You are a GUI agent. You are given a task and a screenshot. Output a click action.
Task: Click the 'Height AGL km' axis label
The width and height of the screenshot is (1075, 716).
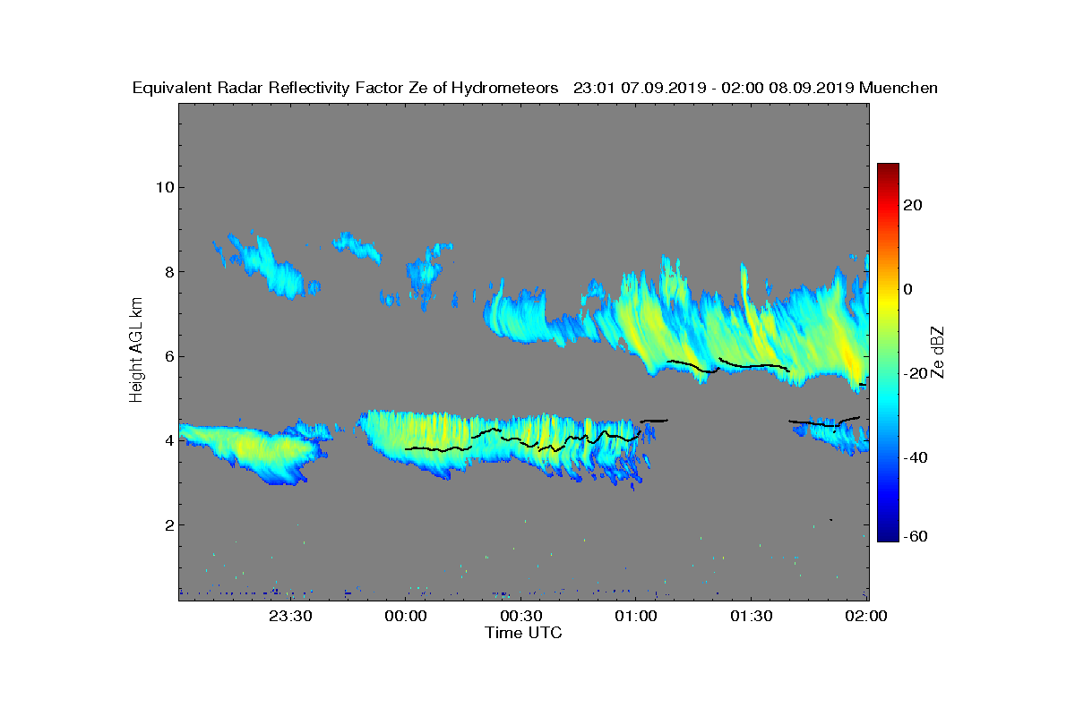(x=136, y=351)
